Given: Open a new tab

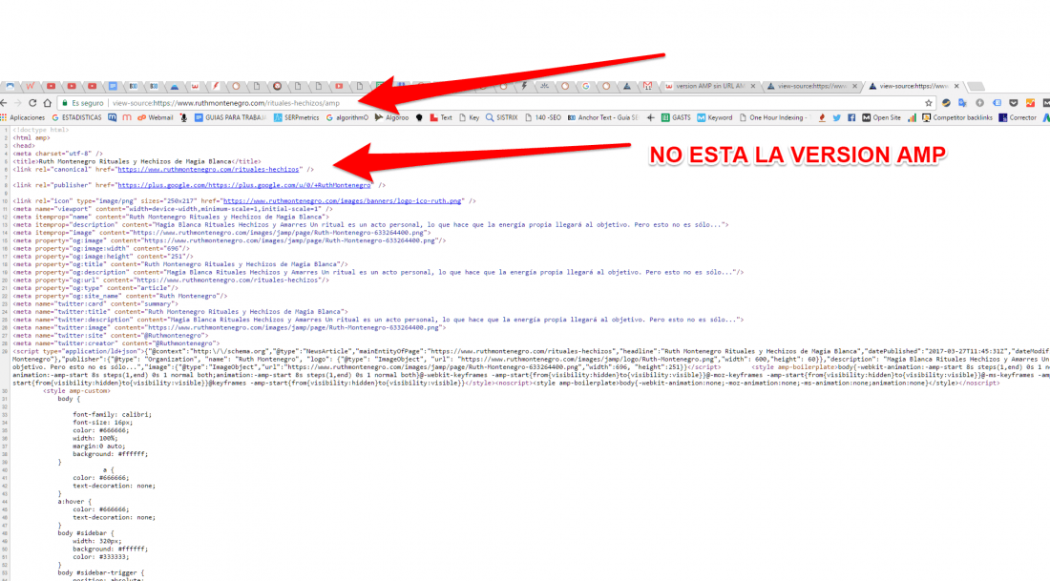Looking at the screenshot, I should [976, 87].
